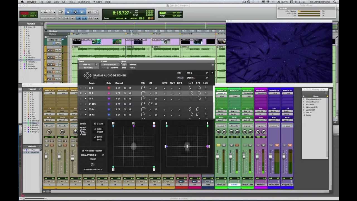Open the LUNA STUDIO 2 room selector icon

[103, 155]
